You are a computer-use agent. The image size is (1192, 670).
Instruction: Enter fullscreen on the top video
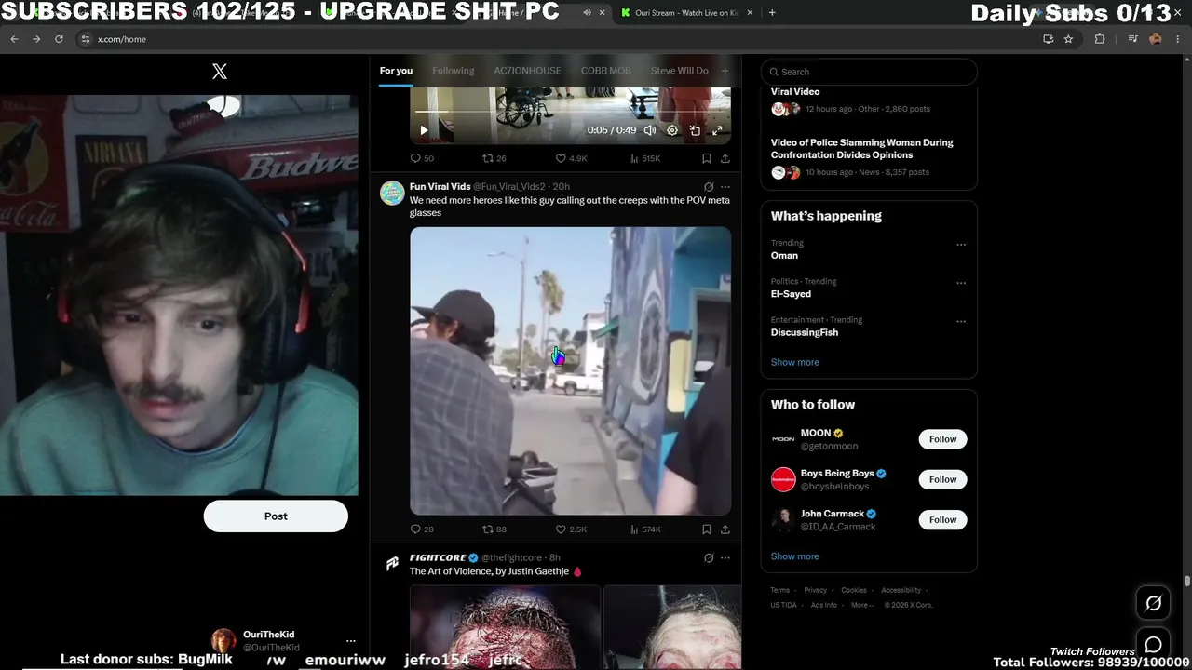click(x=717, y=130)
